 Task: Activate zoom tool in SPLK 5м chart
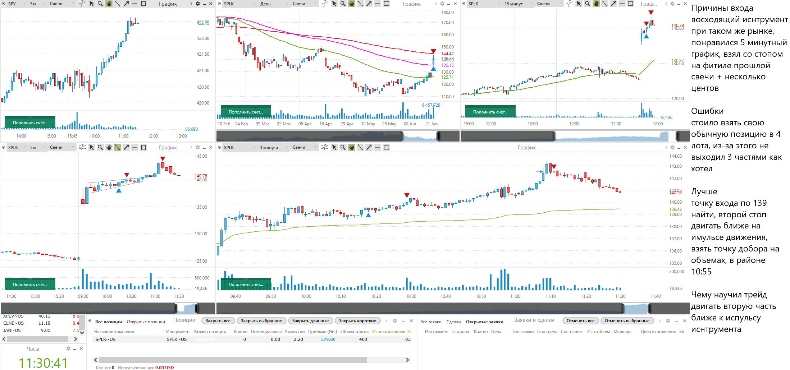click(x=100, y=147)
